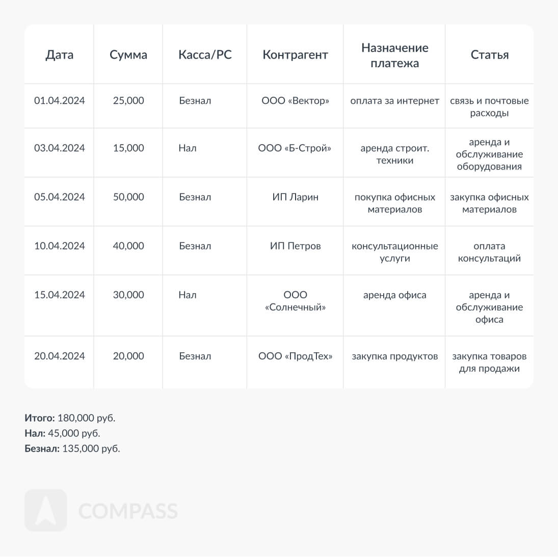
Task: Select the date cell 01.04.2024
Action: click(60, 101)
